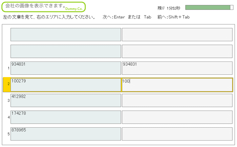The image size is (237, 147).
Task: Click the second blank left text box
Action: [x=66, y=51]
